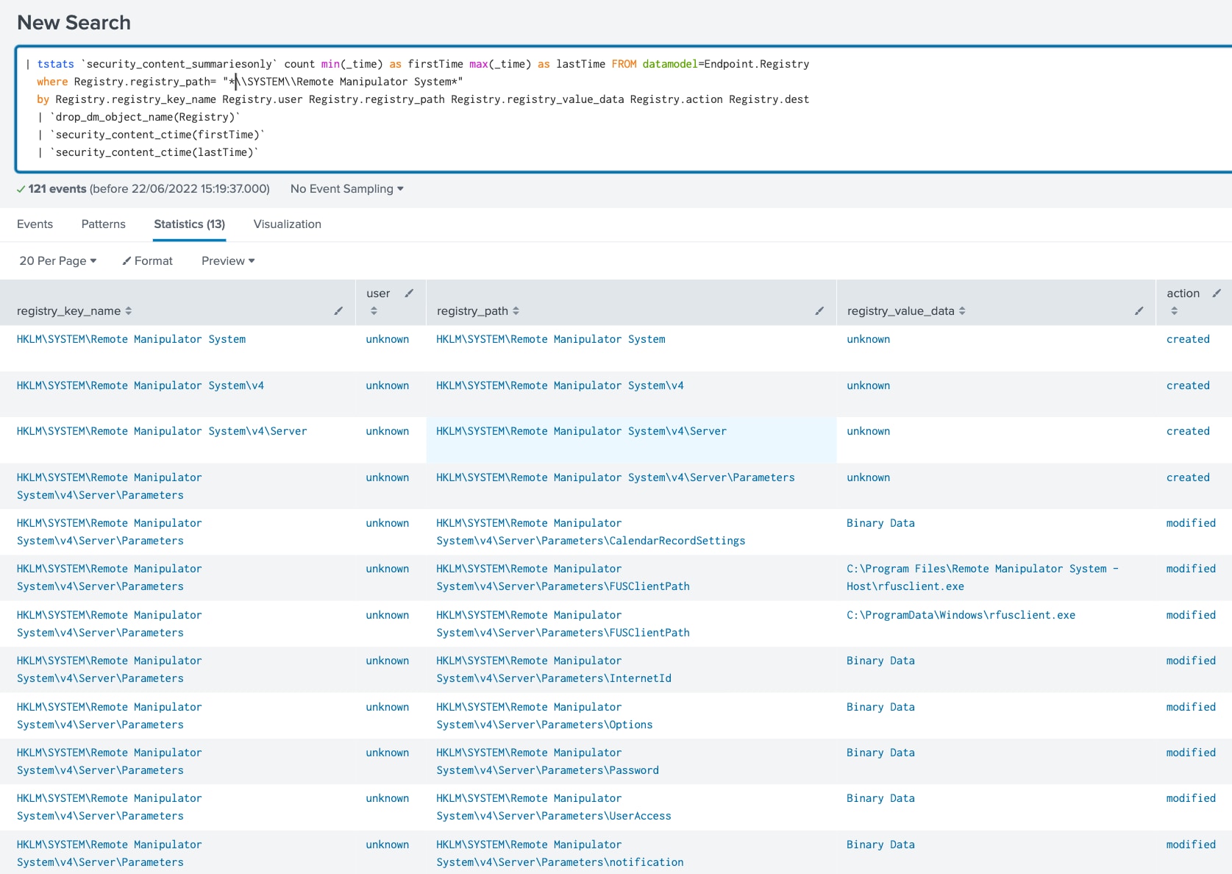Viewport: 1232px width, 874px height.
Task: Switch to the Events tab
Action: coord(35,224)
